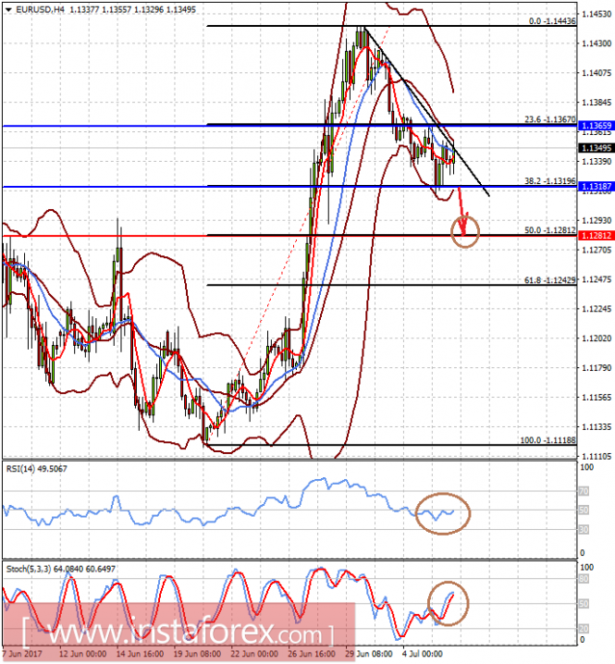Click the 38.2 Fibonacci level label
The image size is (615, 664).
(549, 181)
